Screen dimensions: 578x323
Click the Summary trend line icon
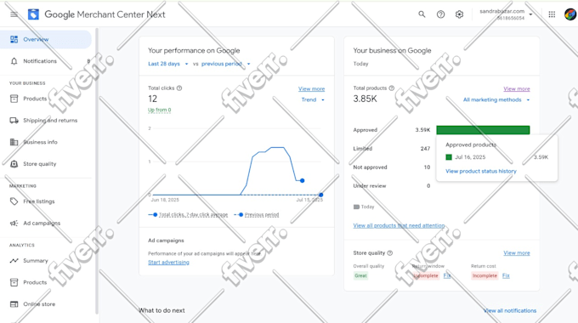[x=14, y=261]
